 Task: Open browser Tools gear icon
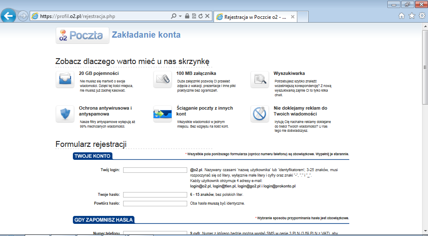[422, 16]
